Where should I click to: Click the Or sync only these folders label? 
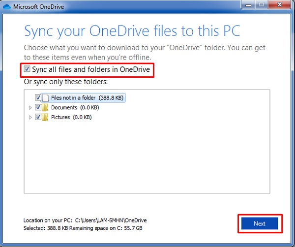click(66, 82)
